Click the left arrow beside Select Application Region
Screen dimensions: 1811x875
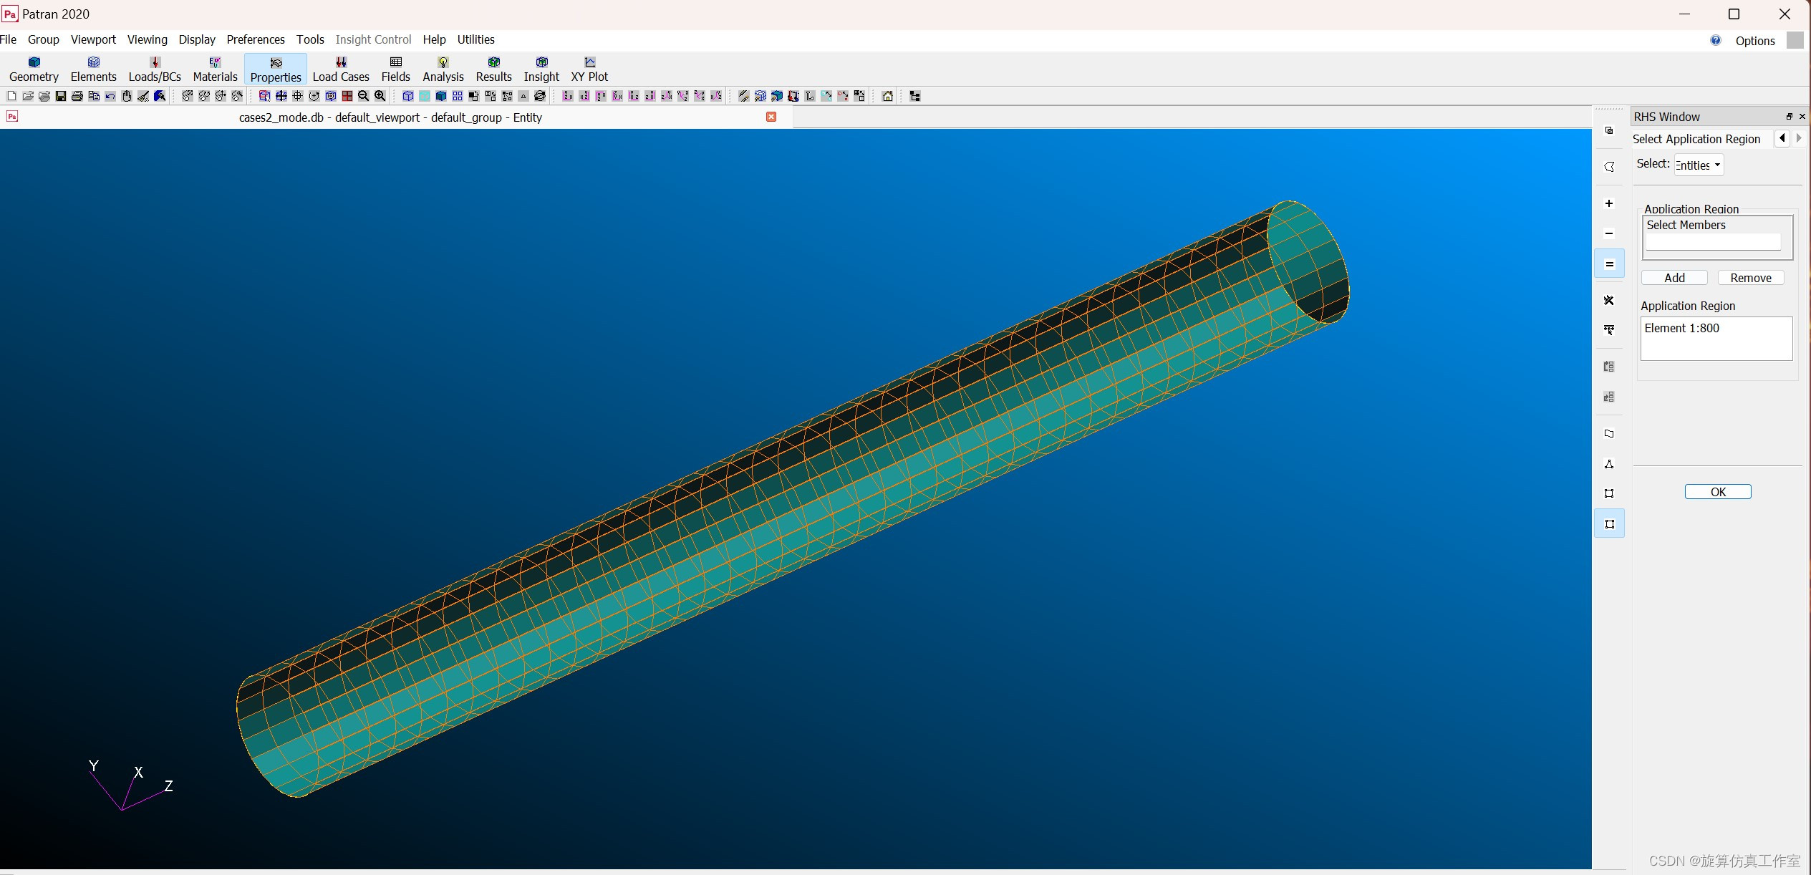(x=1782, y=138)
